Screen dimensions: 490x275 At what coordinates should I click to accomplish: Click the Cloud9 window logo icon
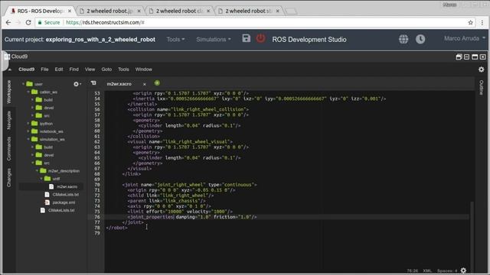pos(7,57)
